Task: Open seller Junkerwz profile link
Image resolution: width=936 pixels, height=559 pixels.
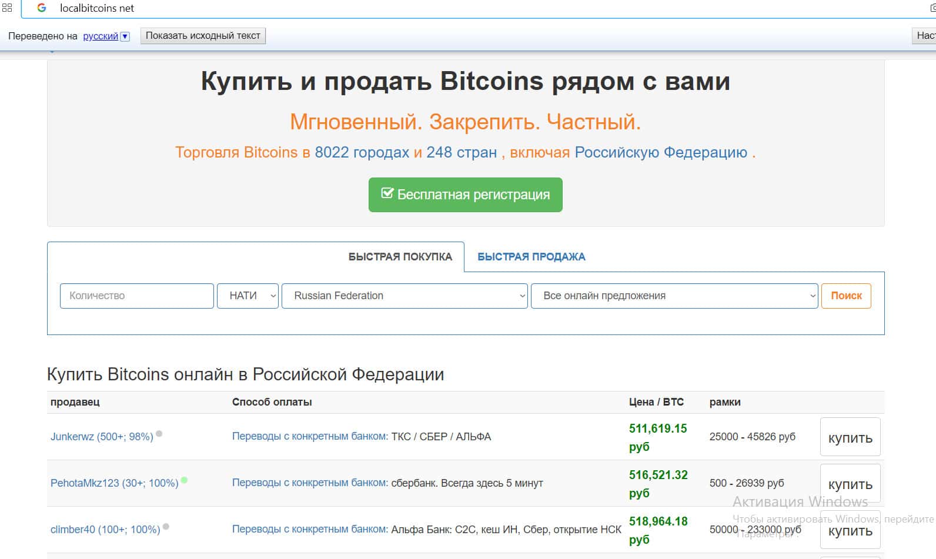Action: [102, 437]
